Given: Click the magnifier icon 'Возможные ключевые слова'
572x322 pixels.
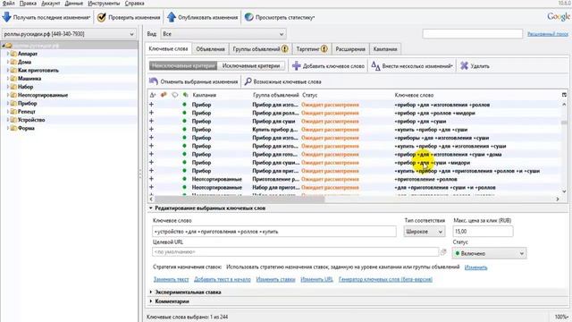Looking at the screenshot, I should 248,81.
